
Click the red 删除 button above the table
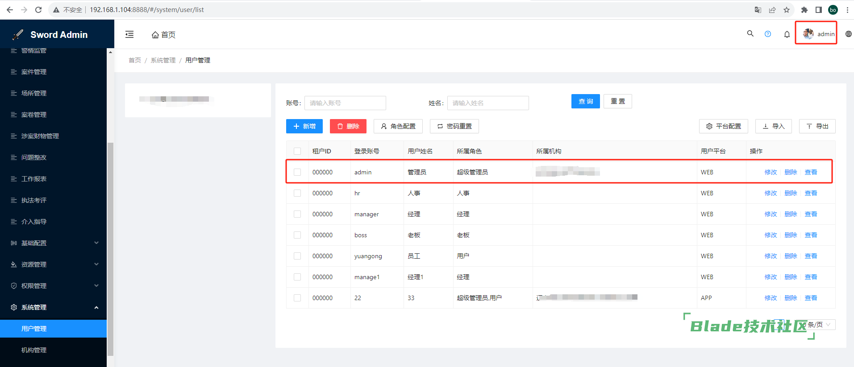pyautogui.click(x=348, y=126)
